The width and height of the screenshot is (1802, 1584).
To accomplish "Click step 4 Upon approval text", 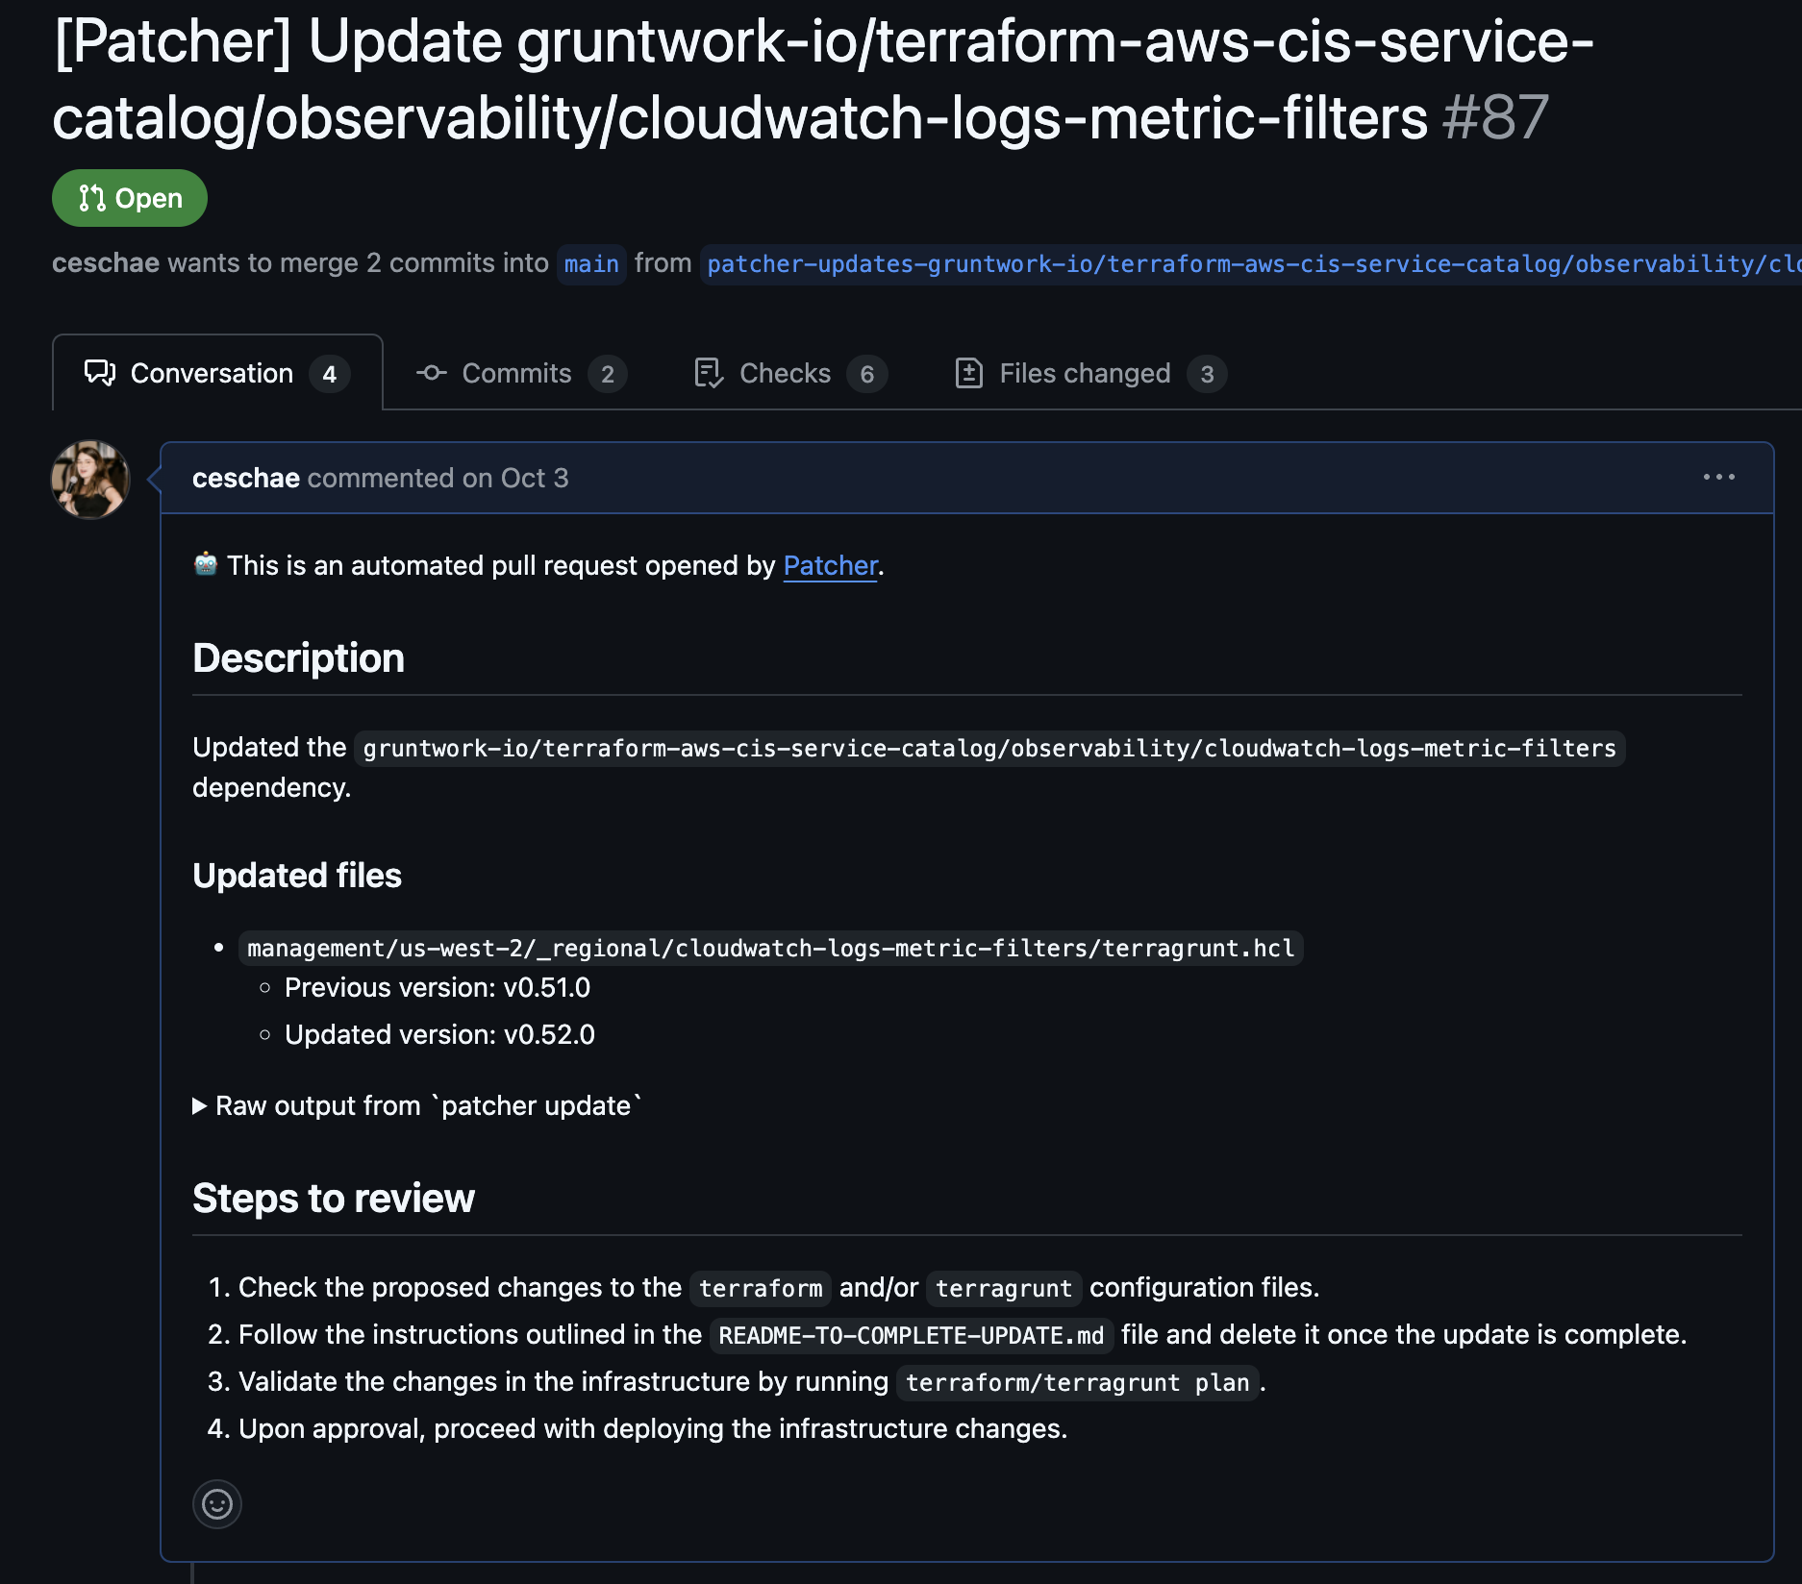I will [653, 1428].
